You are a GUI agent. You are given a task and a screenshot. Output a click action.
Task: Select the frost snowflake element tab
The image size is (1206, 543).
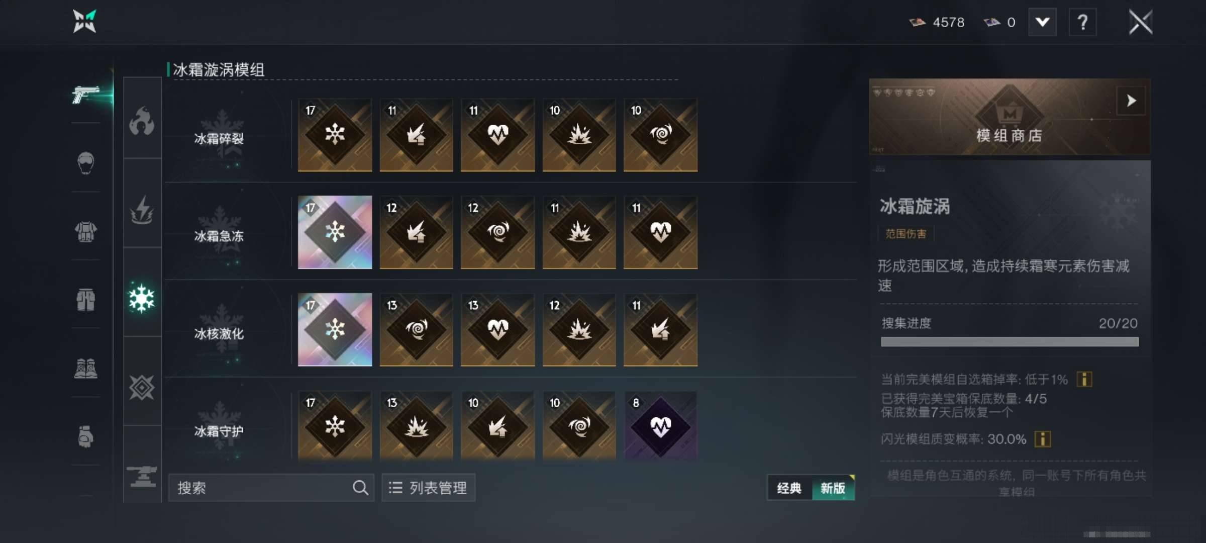(x=142, y=299)
